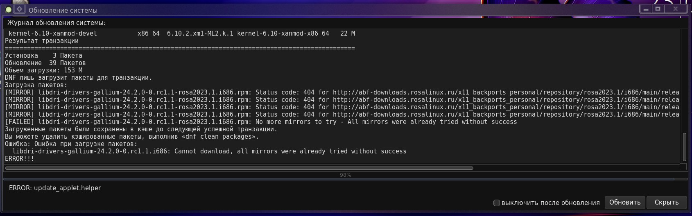Click the 98% progress bar

point(345,175)
